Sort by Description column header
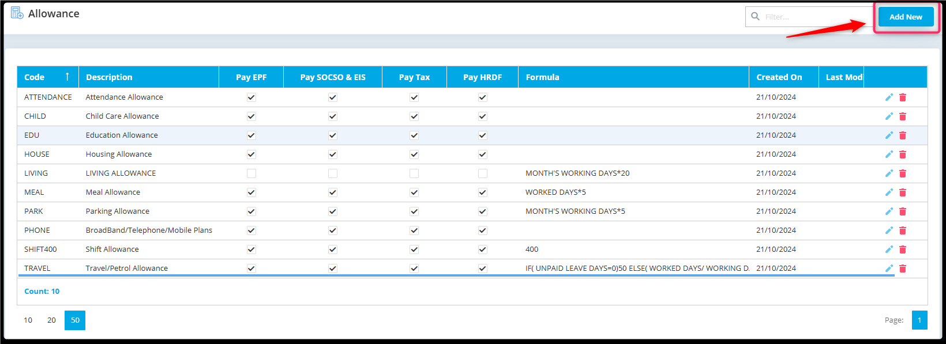The image size is (946, 344). [149, 77]
